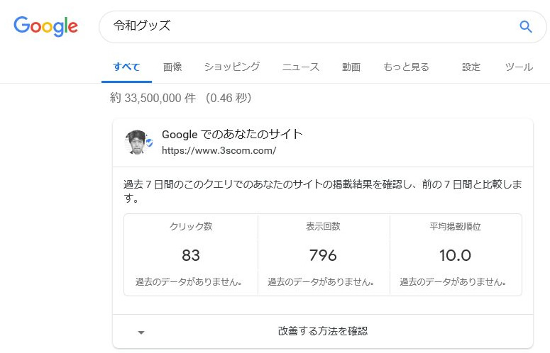Open the ショッピング tab
Image resolution: width=550 pixels, height=353 pixels.
click(x=232, y=67)
